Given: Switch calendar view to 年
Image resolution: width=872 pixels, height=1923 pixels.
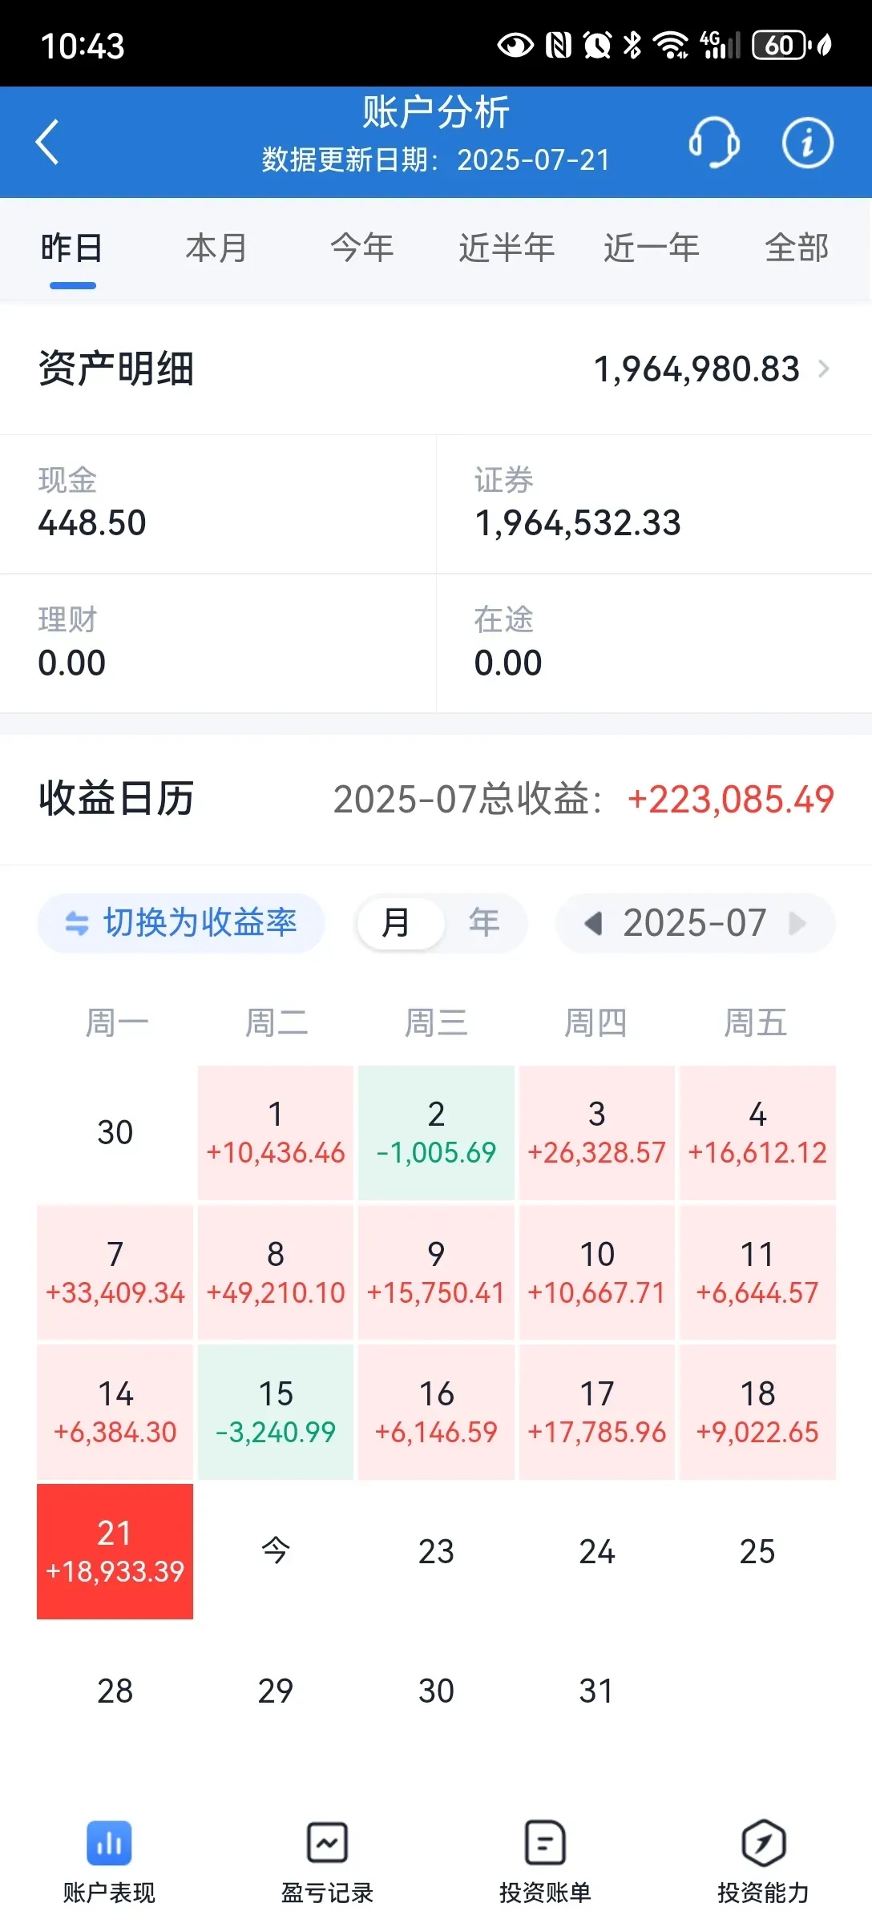Looking at the screenshot, I should [485, 923].
